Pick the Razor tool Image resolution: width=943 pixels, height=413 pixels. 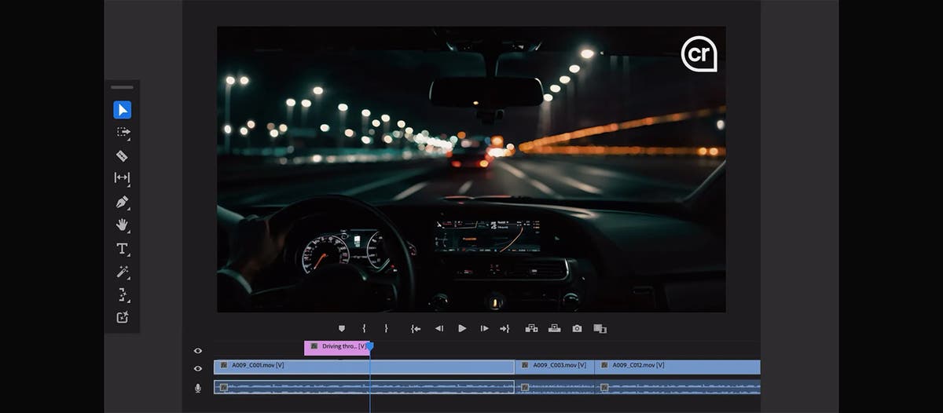[122, 155]
